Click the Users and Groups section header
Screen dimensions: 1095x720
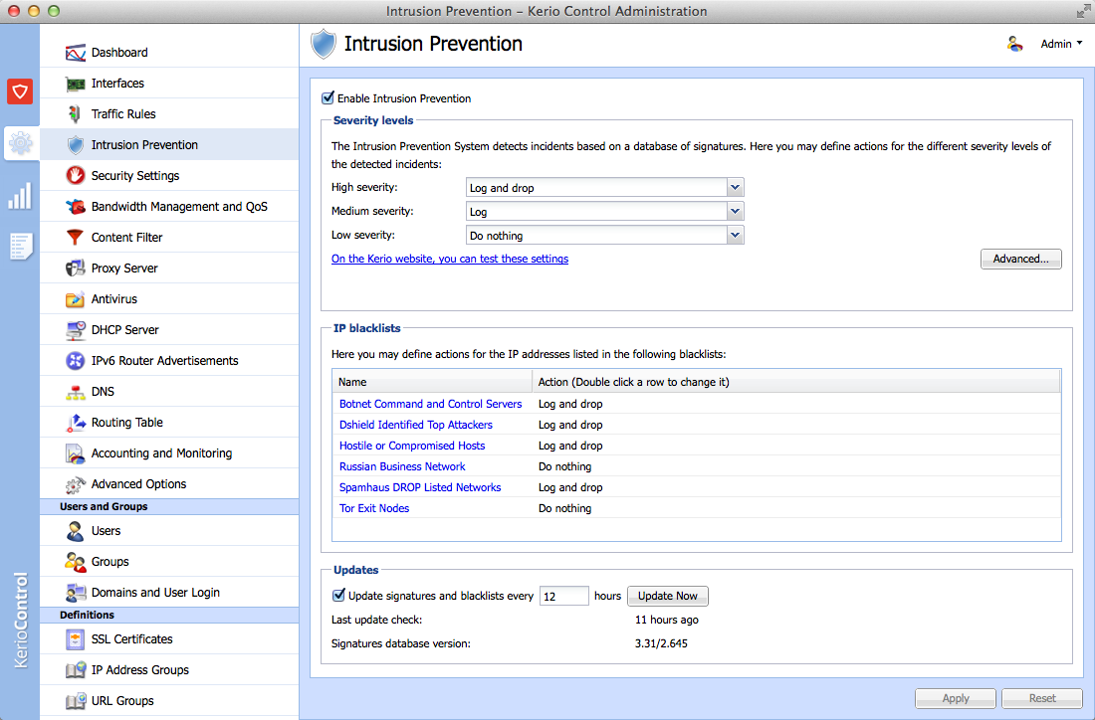click(x=169, y=506)
